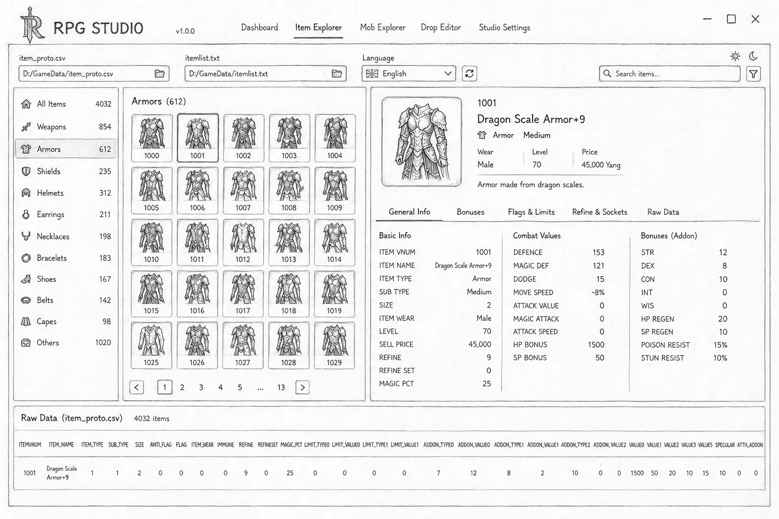Select Helmets category in sidebar
This screenshot has height=519, width=779.
tap(66, 193)
